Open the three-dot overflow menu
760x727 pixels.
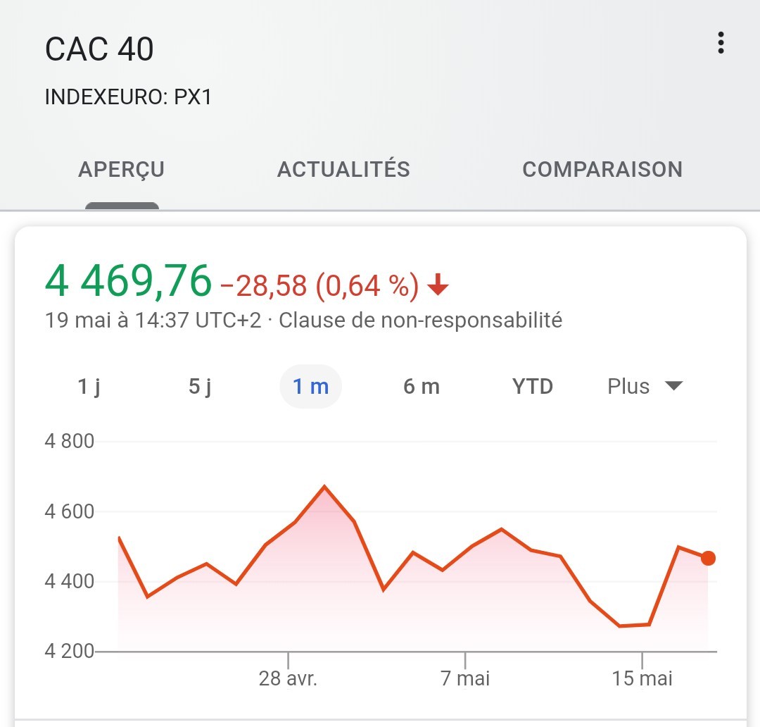(721, 43)
